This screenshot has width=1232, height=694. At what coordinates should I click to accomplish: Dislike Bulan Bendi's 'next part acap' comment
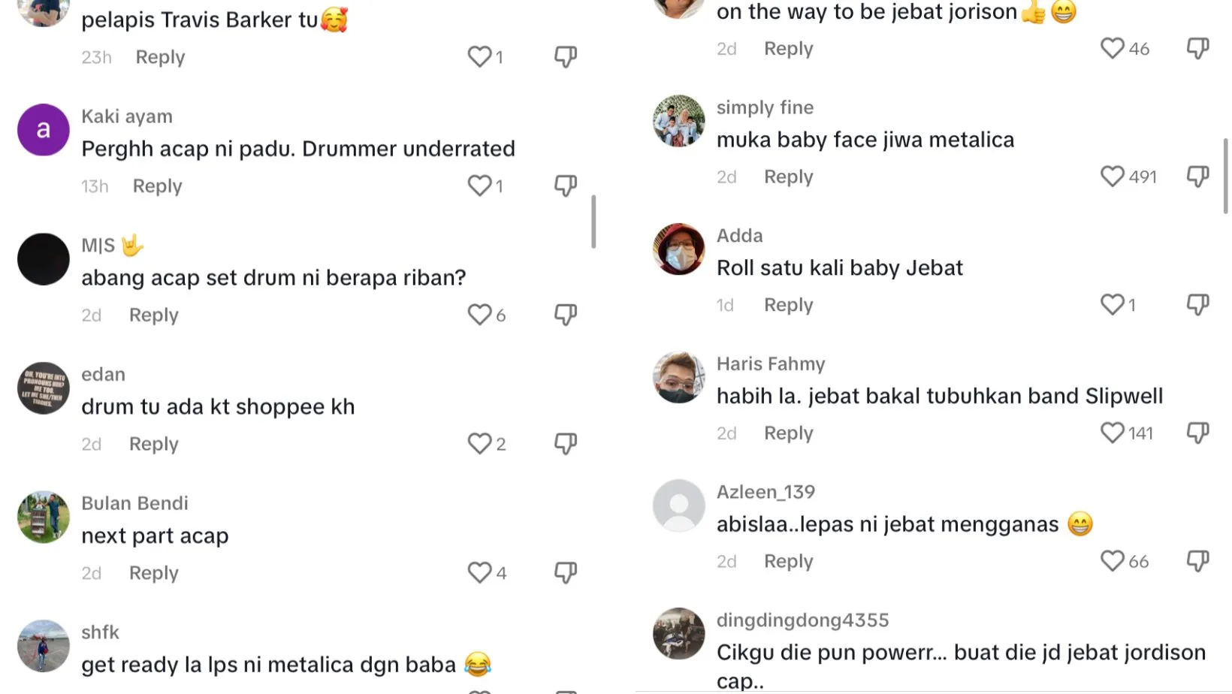pos(566,573)
